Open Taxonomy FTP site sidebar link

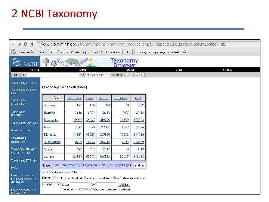click(24, 160)
